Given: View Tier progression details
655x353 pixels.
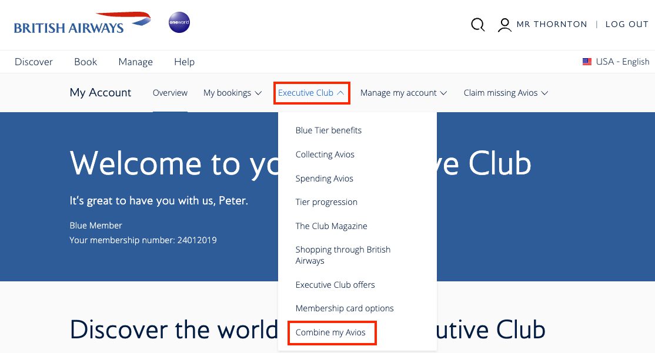Looking at the screenshot, I should point(326,201).
